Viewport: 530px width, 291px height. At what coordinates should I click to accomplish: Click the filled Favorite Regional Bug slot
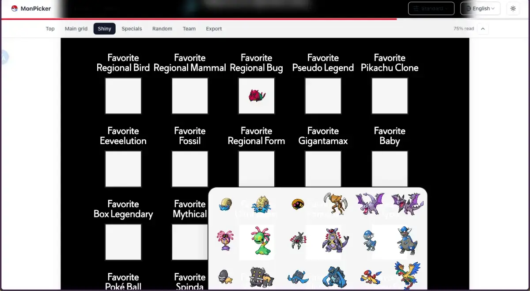[257, 96]
